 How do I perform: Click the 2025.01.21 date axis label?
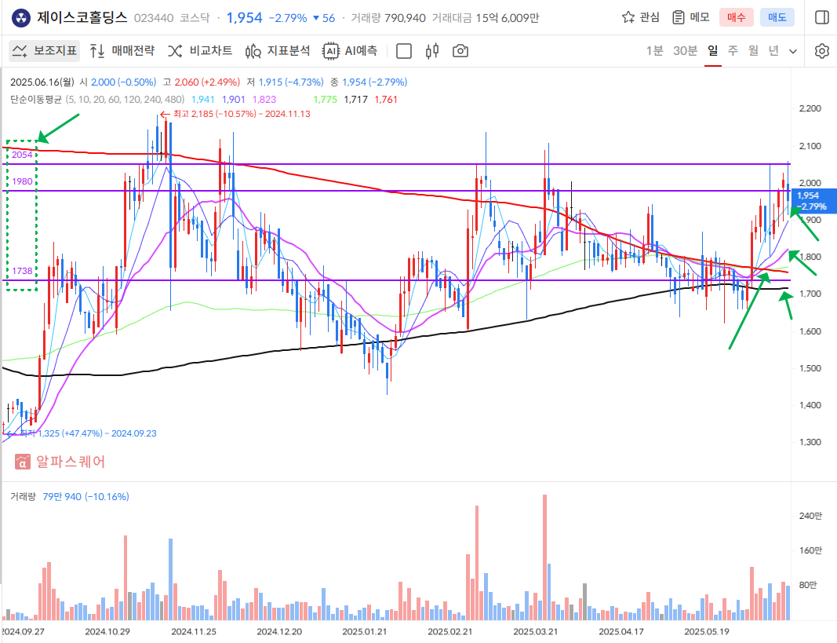click(365, 631)
